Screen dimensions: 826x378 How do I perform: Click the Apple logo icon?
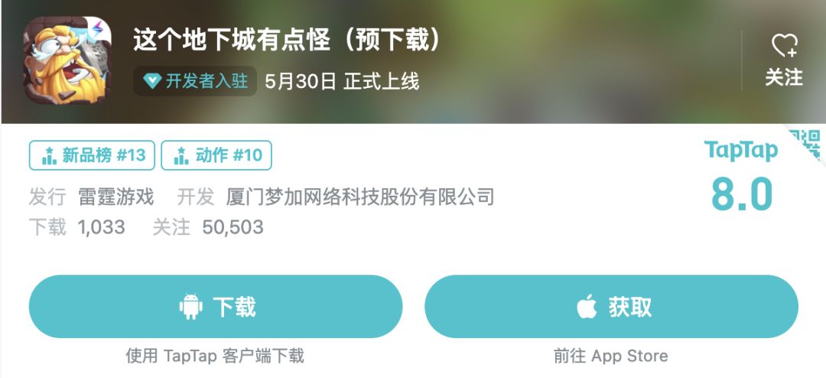587,306
